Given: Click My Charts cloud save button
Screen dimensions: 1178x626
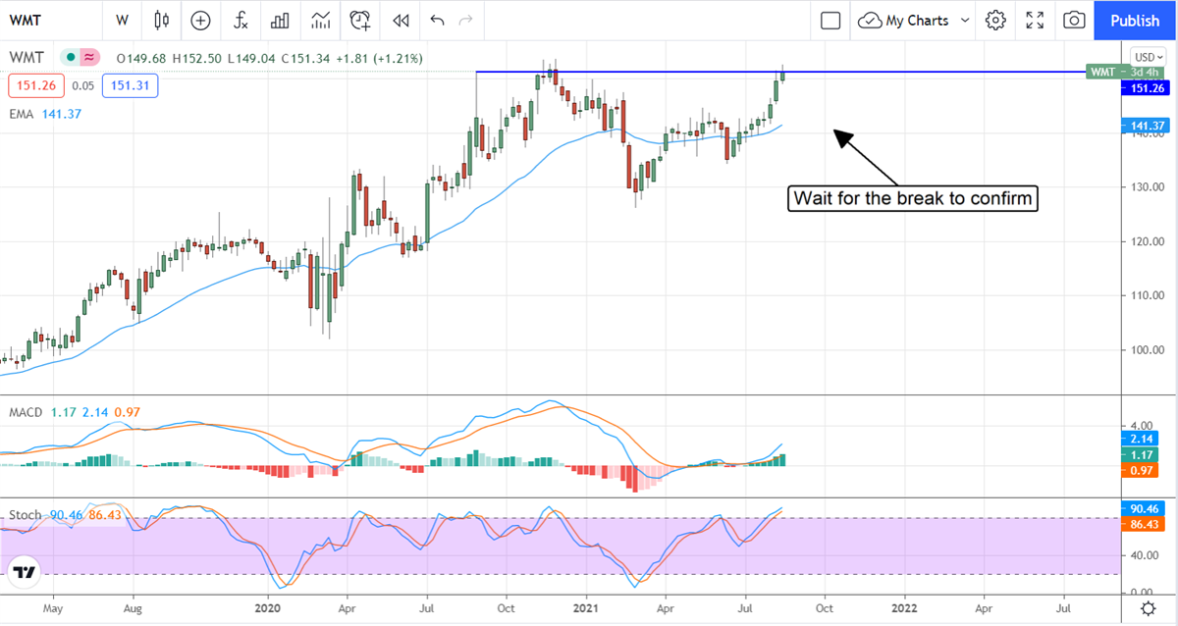Looking at the screenshot, I should coord(903,20).
